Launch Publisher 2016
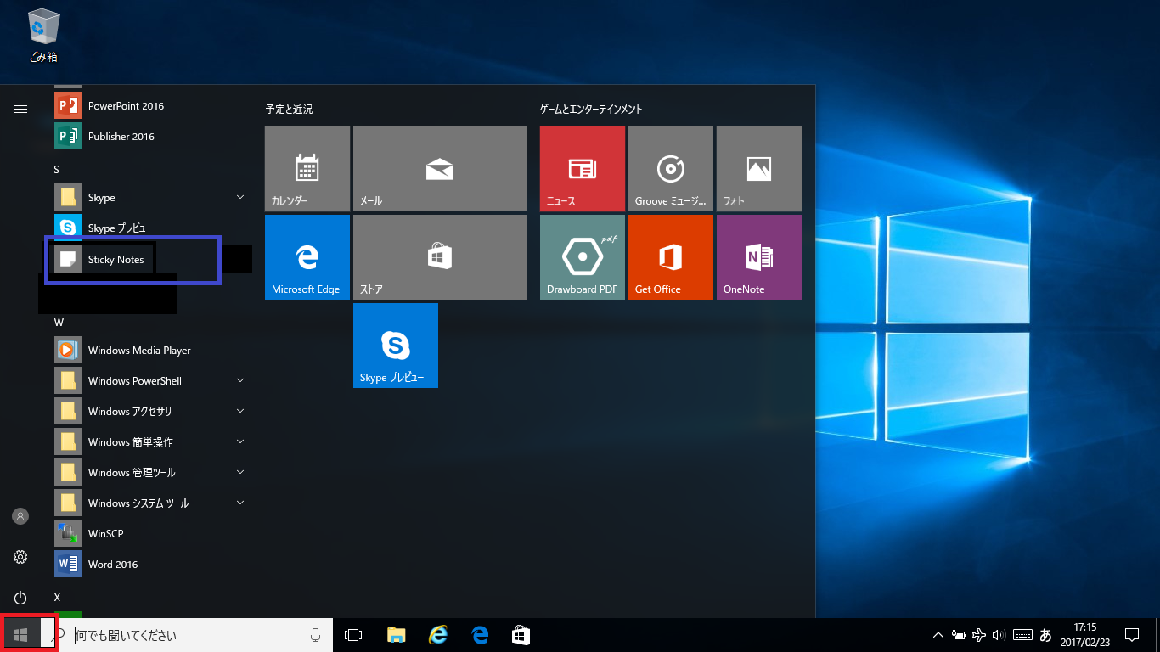 coord(149,137)
